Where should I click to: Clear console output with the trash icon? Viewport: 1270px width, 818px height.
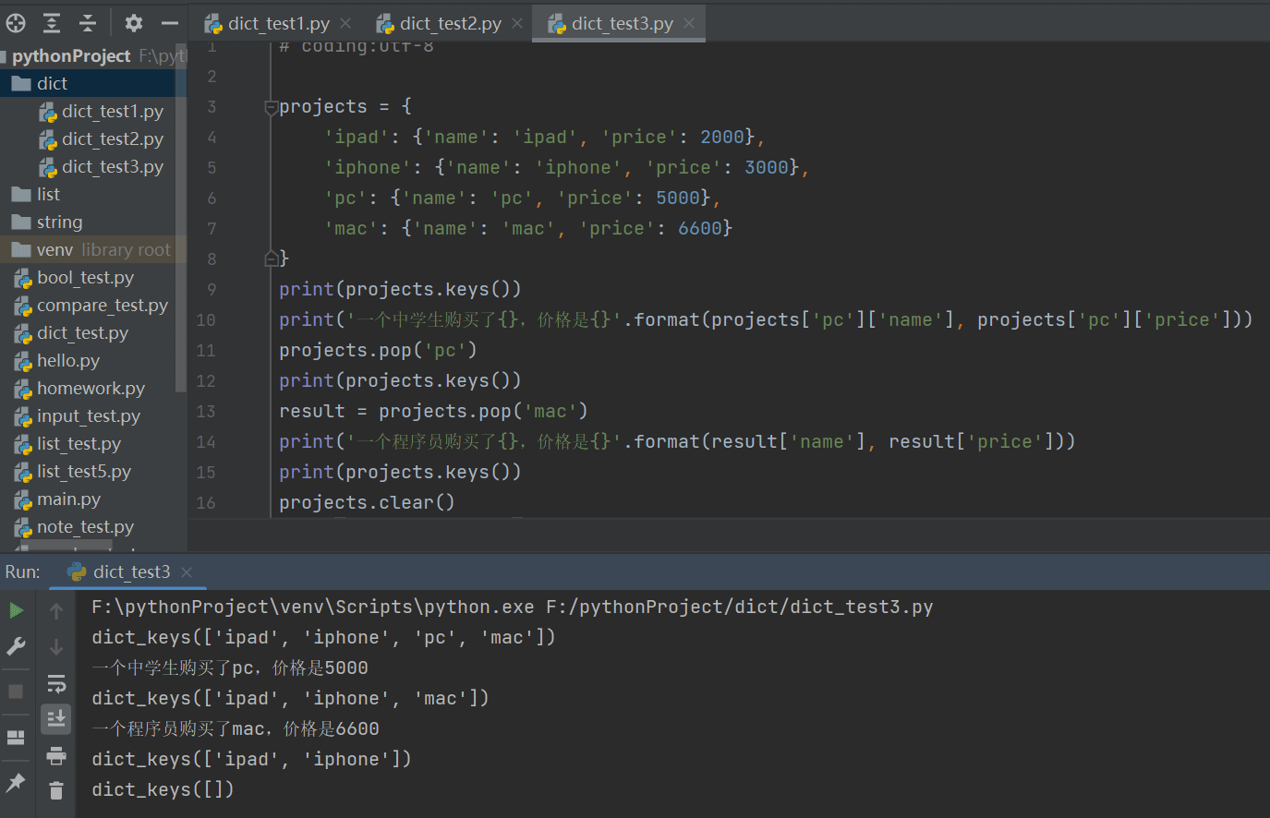[x=56, y=790]
